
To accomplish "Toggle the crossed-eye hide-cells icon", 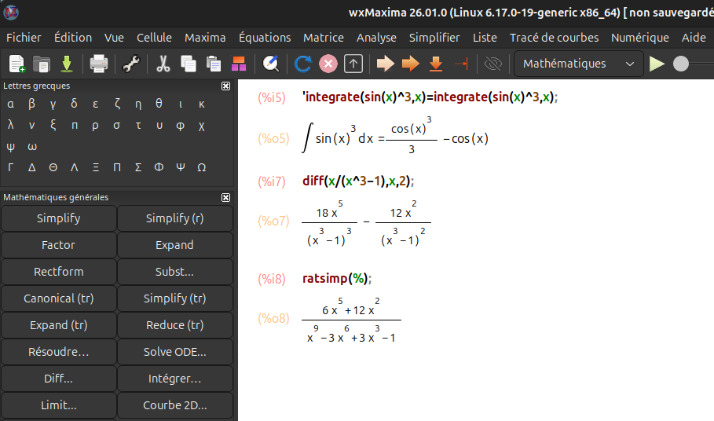I will pyautogui.click(x=493, y=64).
